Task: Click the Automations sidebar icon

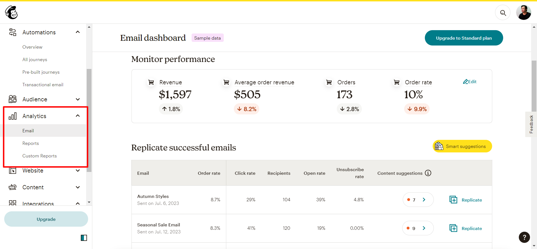Action: [x=13, y=32]
